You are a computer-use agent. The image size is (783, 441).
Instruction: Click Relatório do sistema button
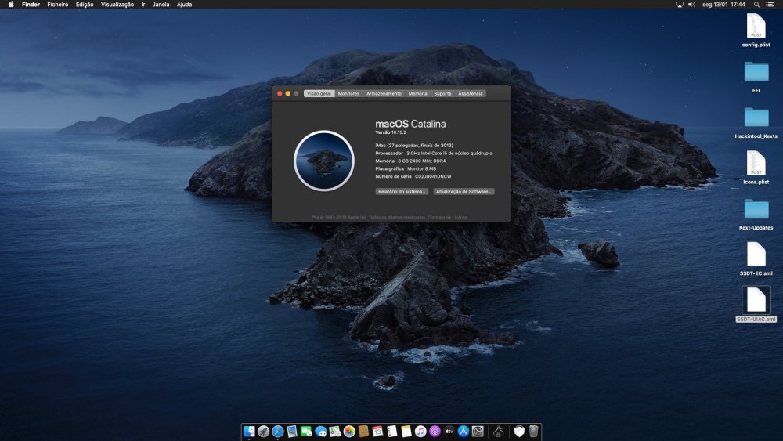pos(402,191)
